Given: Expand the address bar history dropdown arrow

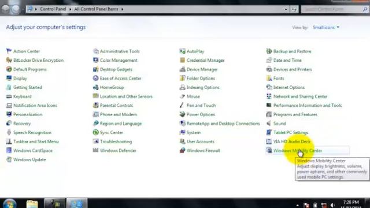Looking at the screenshot, I should (x=286, y=9).
